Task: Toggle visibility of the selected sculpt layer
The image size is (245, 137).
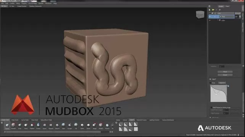Action: coord(210,16)
